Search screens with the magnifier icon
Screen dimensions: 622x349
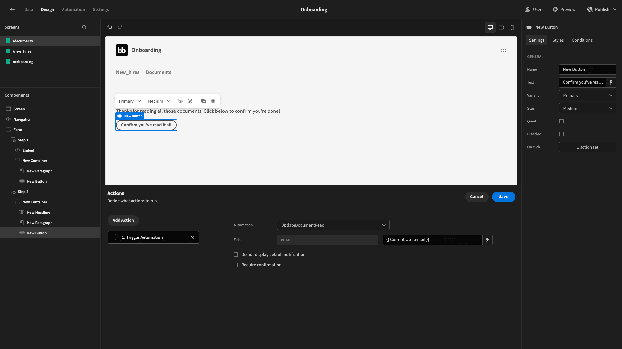coord(84,27)
